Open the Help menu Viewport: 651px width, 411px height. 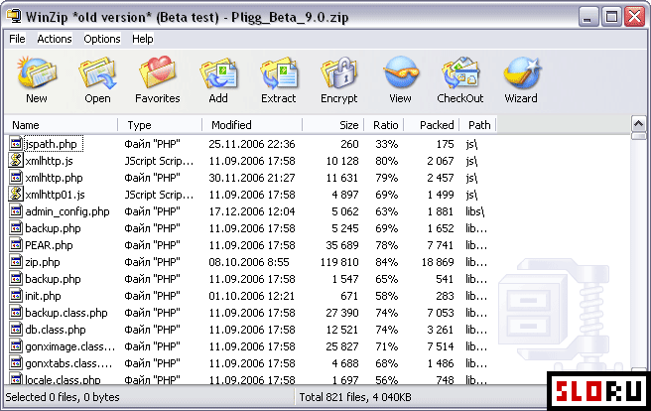(143, 39)
